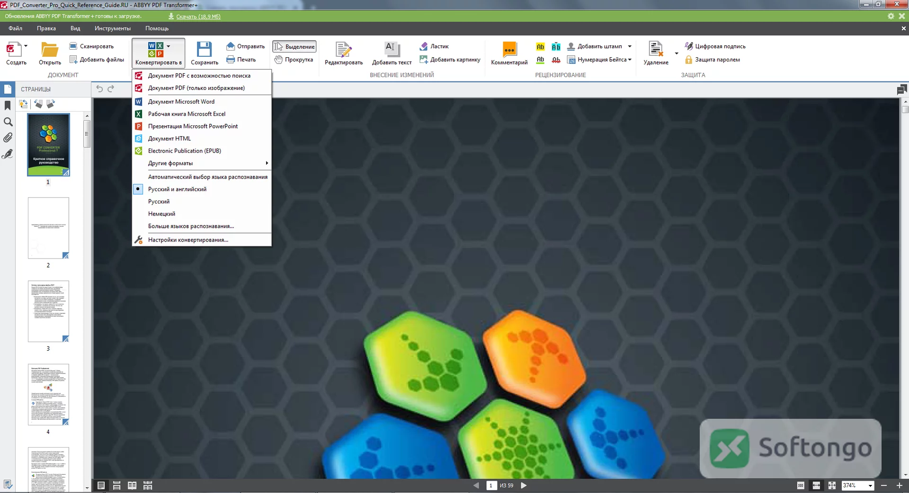Click Password protection (Защита паролем) button
The height and width of the screenshot is (493, 909).
click(x=713, y=60)
